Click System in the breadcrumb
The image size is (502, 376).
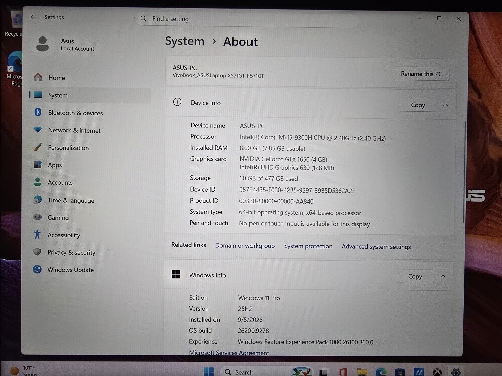pyautogui.click(x=184, y=41)
